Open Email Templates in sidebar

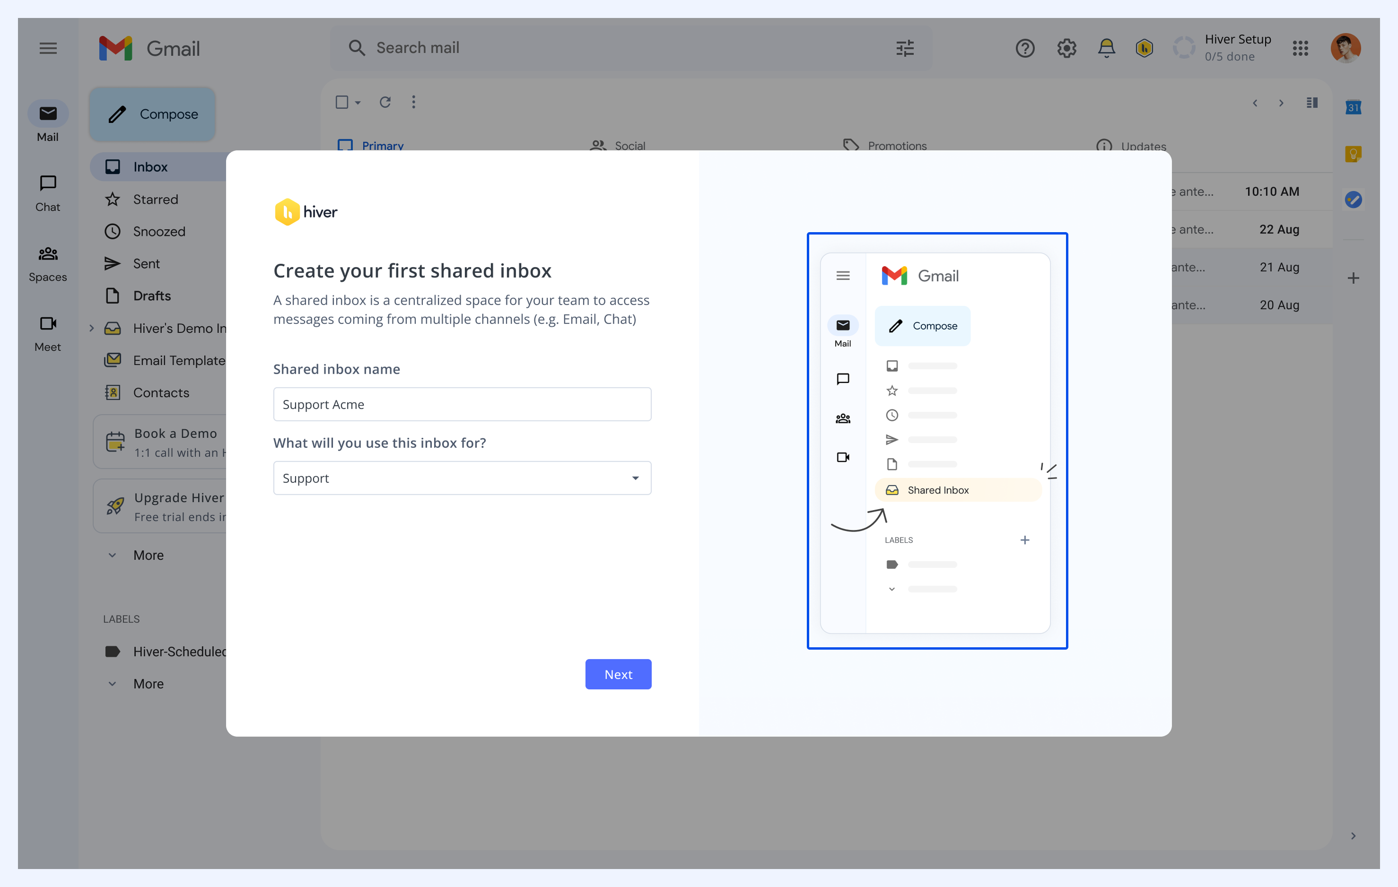[x=165, y=360]
